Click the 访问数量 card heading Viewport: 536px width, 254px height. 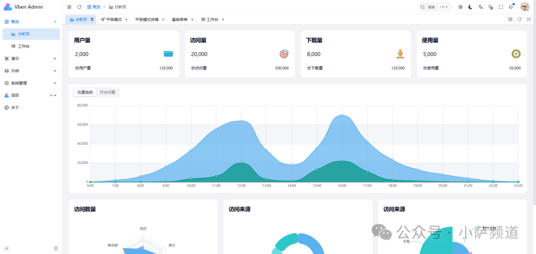[x=85, y=209]
